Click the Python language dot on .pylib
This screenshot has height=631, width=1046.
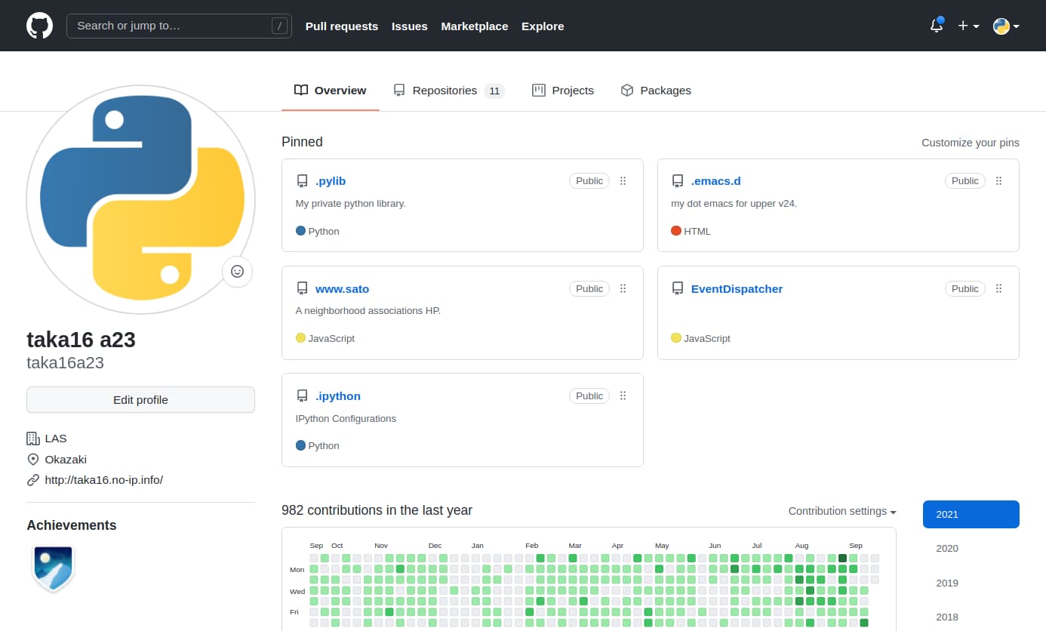pos(300,231)
